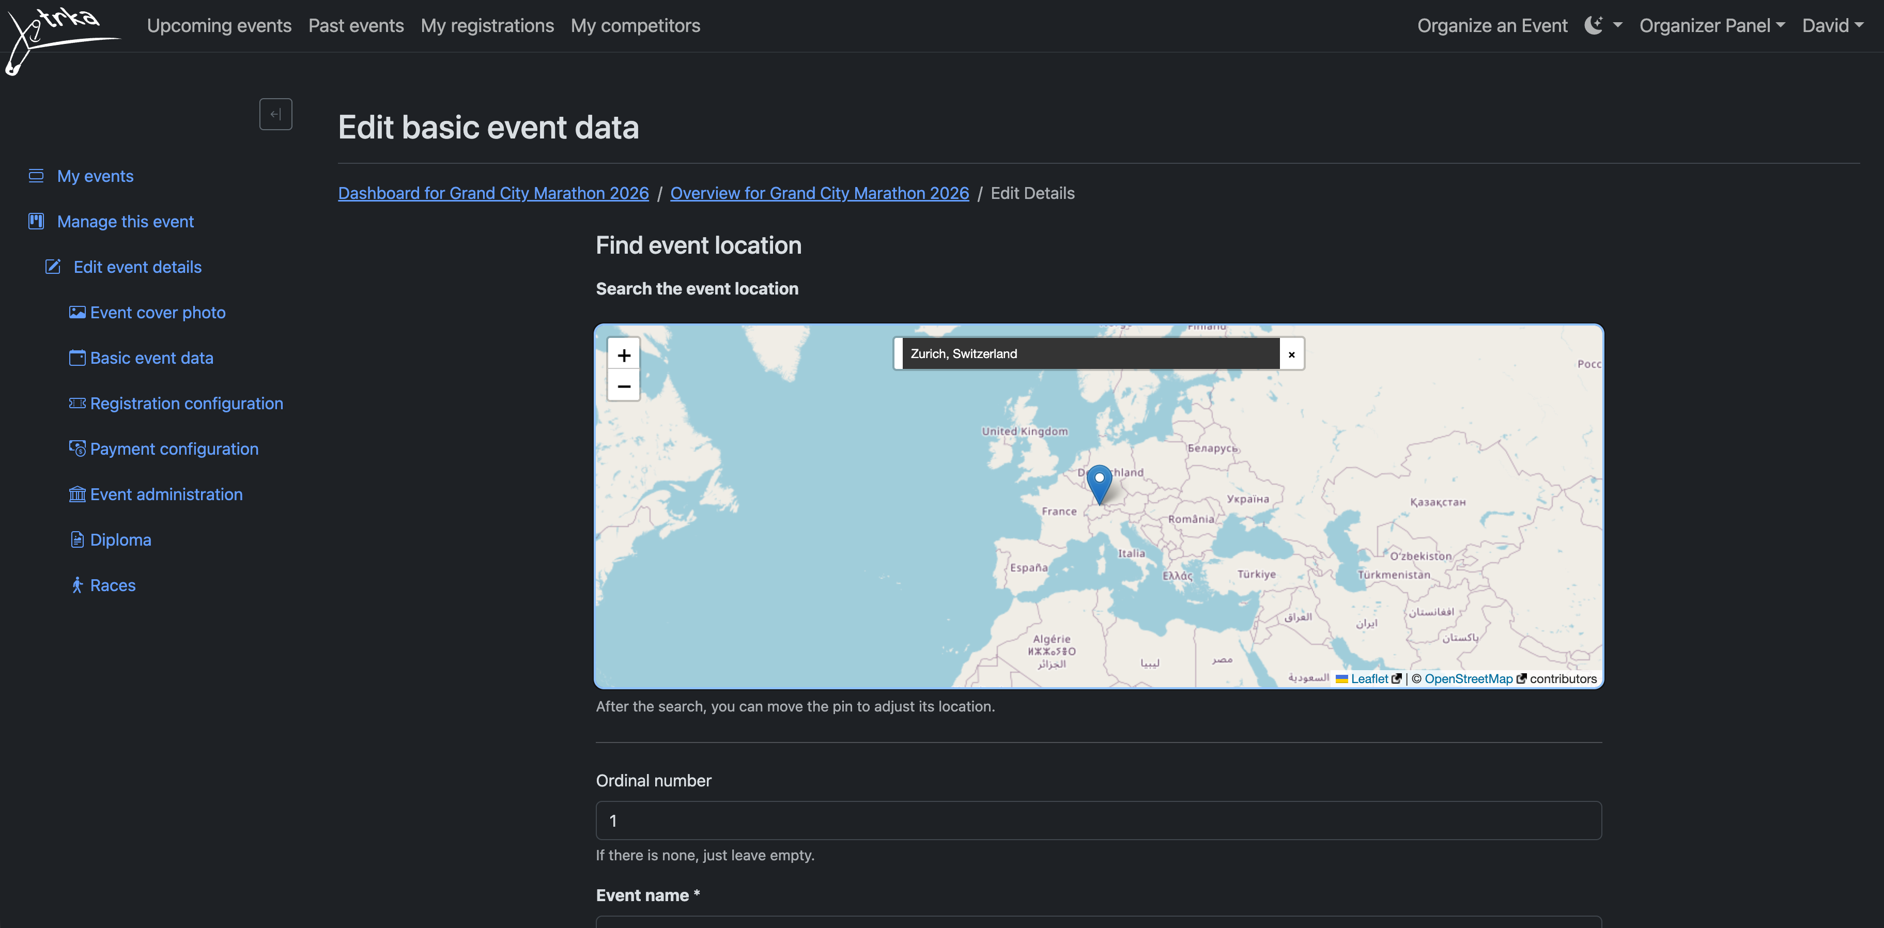Click the Diploma document icon
This screenshot has height=928, width=1884.
pyautogui.click(x=78, y=539)
